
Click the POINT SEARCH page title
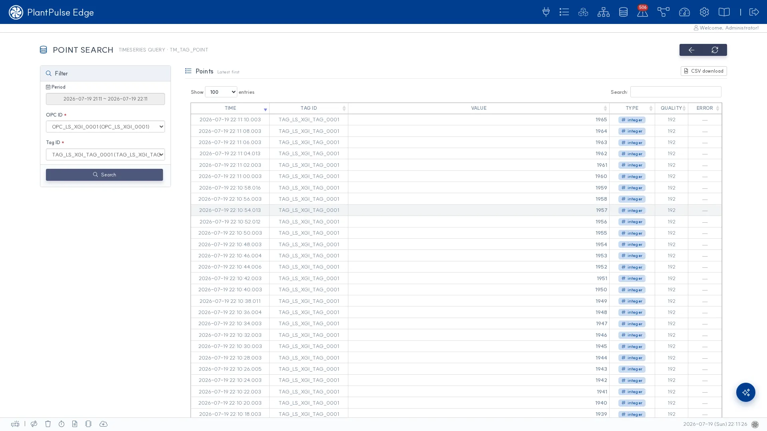point(83,50)
